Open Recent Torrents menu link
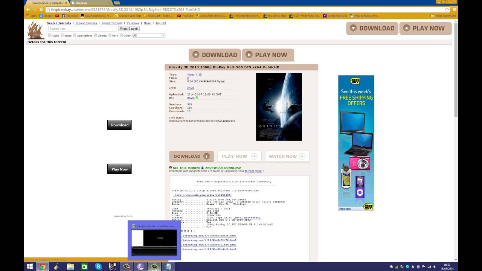 click(x=112, y=23)
